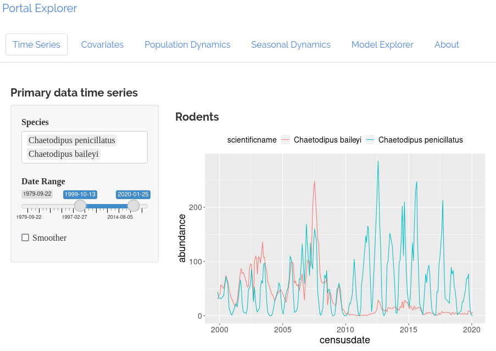This screenshot has width=496, height=351.
Task: Click the Smoother label text
Action: point(49,237)
